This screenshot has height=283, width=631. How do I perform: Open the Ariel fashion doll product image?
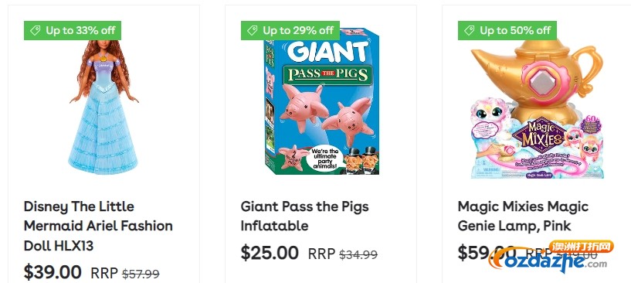103,107
